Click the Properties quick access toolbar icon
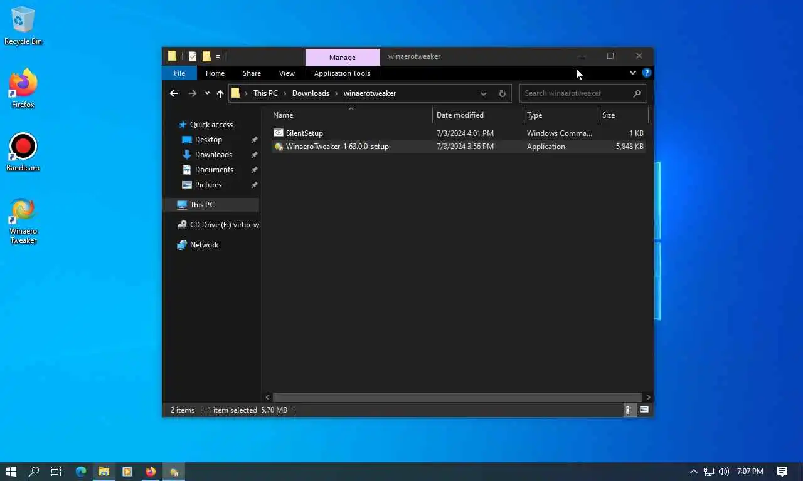The height and width of the screenshot is (481, 803). point(193,56)
